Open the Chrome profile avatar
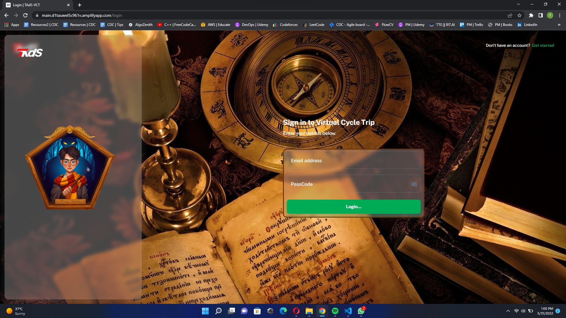Image resolution: width=566 pixels, height=318 pixels. coord(550,15)
